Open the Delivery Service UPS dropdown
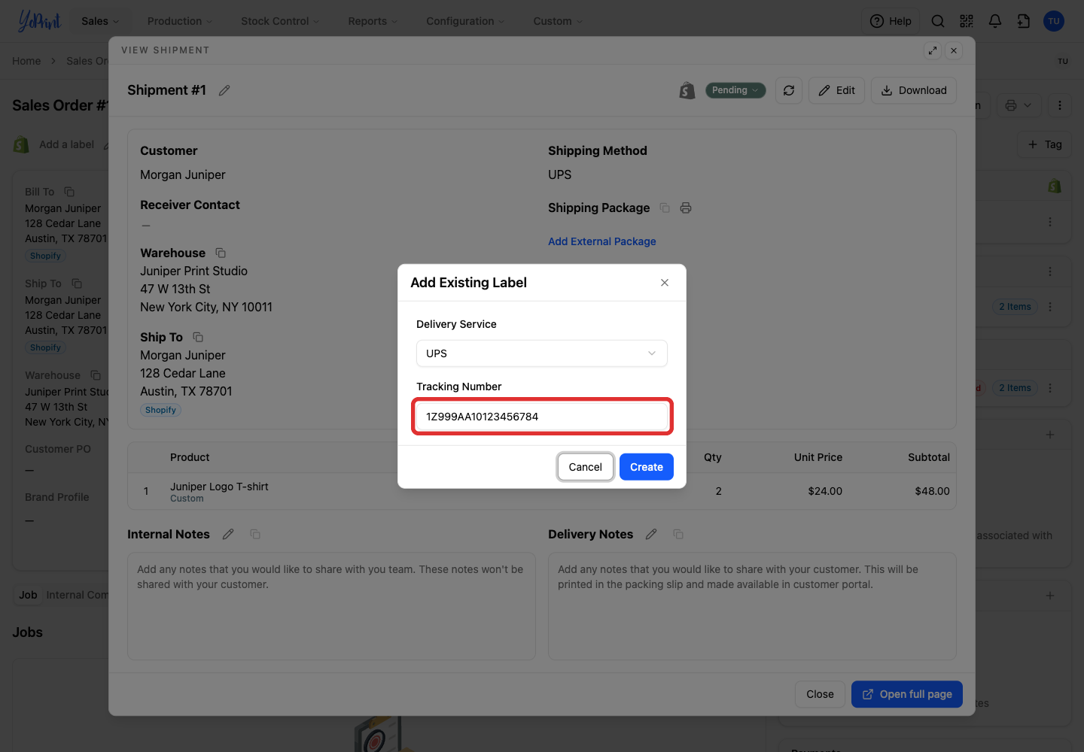The height and width of the screenshot is (752, 1084). pyautogui.click(x=542, y=353)
